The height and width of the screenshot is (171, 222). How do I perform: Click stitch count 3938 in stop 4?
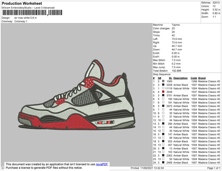tap(169, 92)
